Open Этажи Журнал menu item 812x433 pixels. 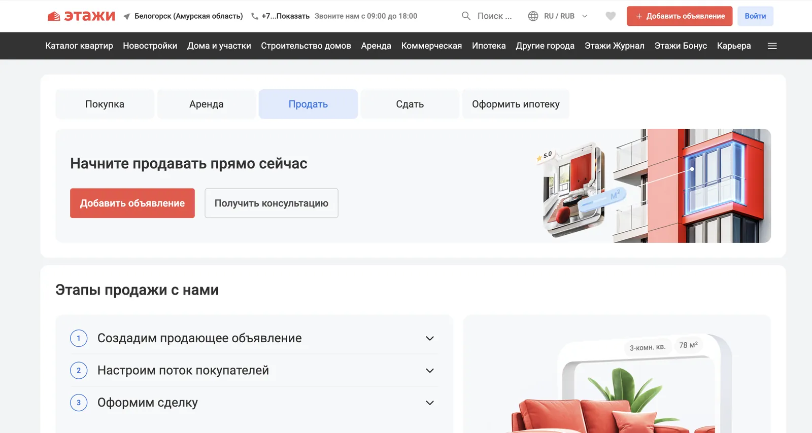coord(615,46)
